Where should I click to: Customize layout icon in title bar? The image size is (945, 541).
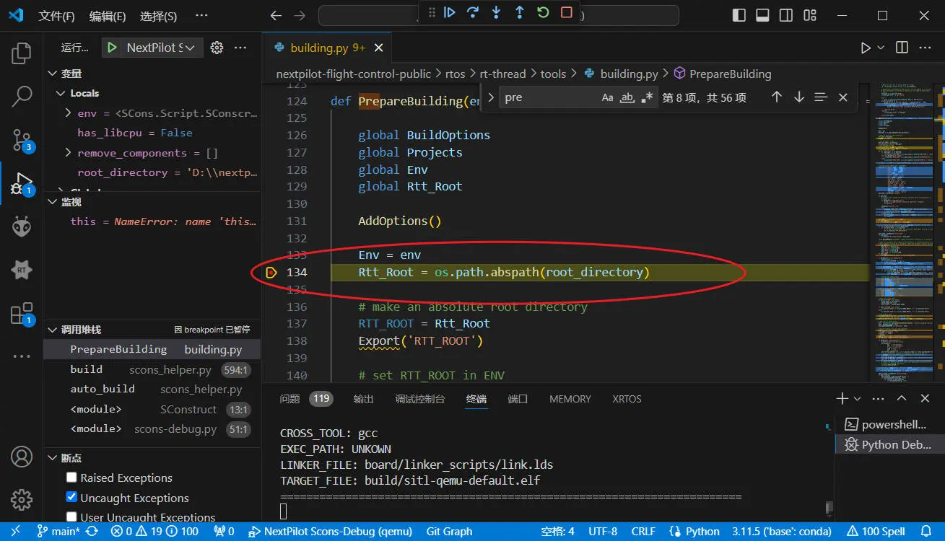(x=810, y=15)
